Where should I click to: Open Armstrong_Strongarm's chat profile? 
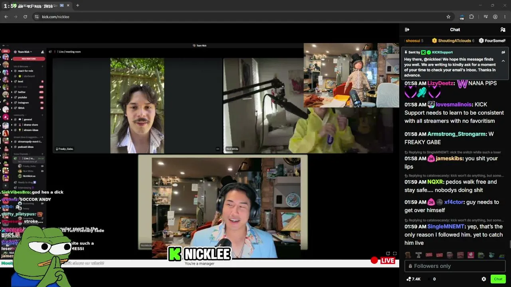(x=457, y=134)
